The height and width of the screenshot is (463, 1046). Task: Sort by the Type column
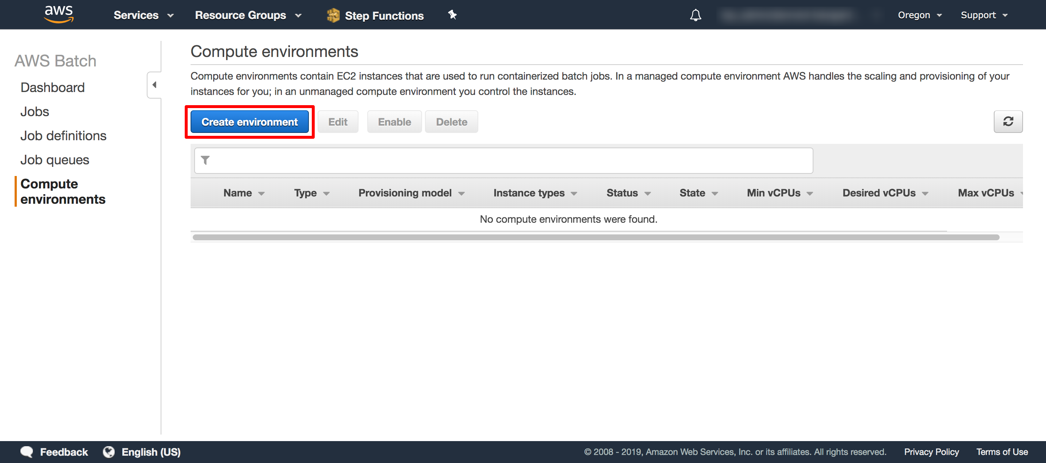(x=311, y=193)
